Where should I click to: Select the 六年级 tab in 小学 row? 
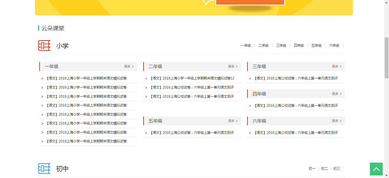334,46
